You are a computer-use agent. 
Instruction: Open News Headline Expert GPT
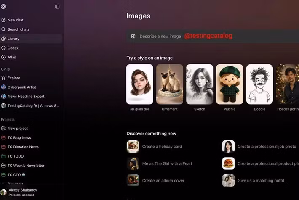click(26, 96)
